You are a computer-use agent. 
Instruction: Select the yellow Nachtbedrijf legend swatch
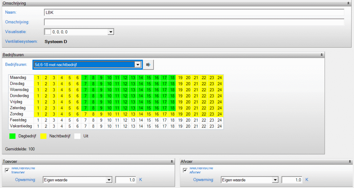point(44,136)
